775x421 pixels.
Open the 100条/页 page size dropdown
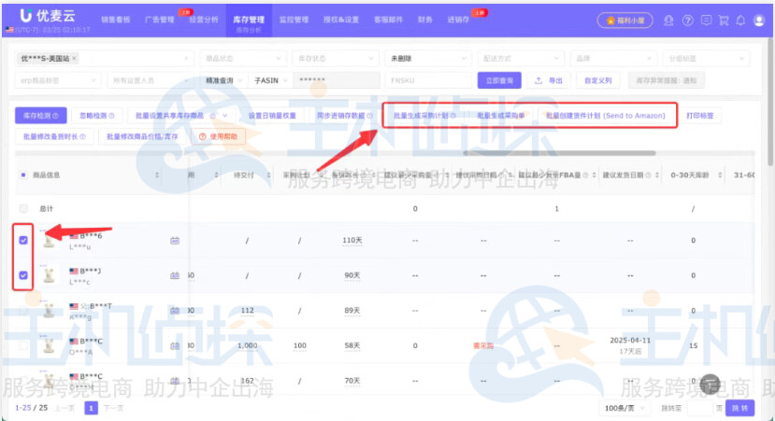624,408
